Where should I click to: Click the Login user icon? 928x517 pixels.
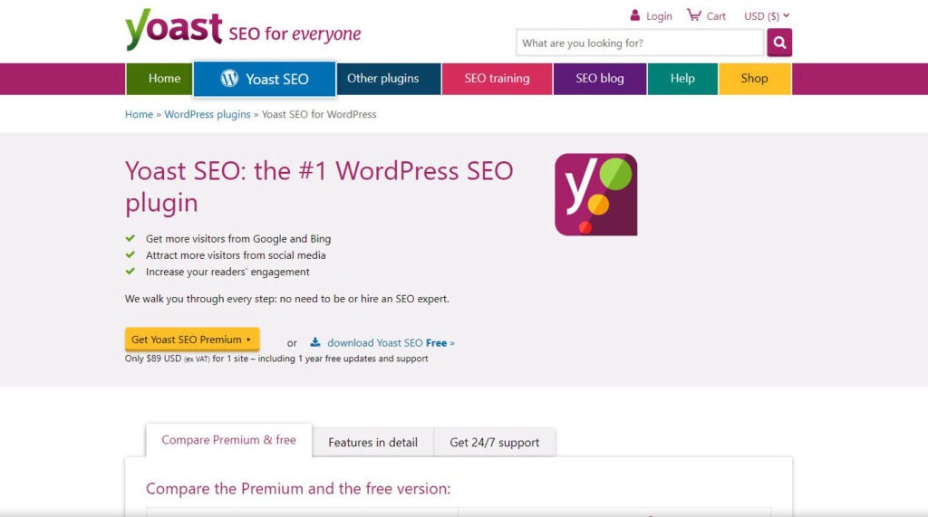point(635,15)
